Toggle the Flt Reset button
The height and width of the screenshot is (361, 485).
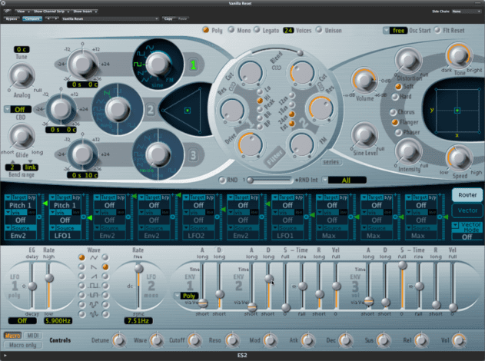tap(437, 30)
